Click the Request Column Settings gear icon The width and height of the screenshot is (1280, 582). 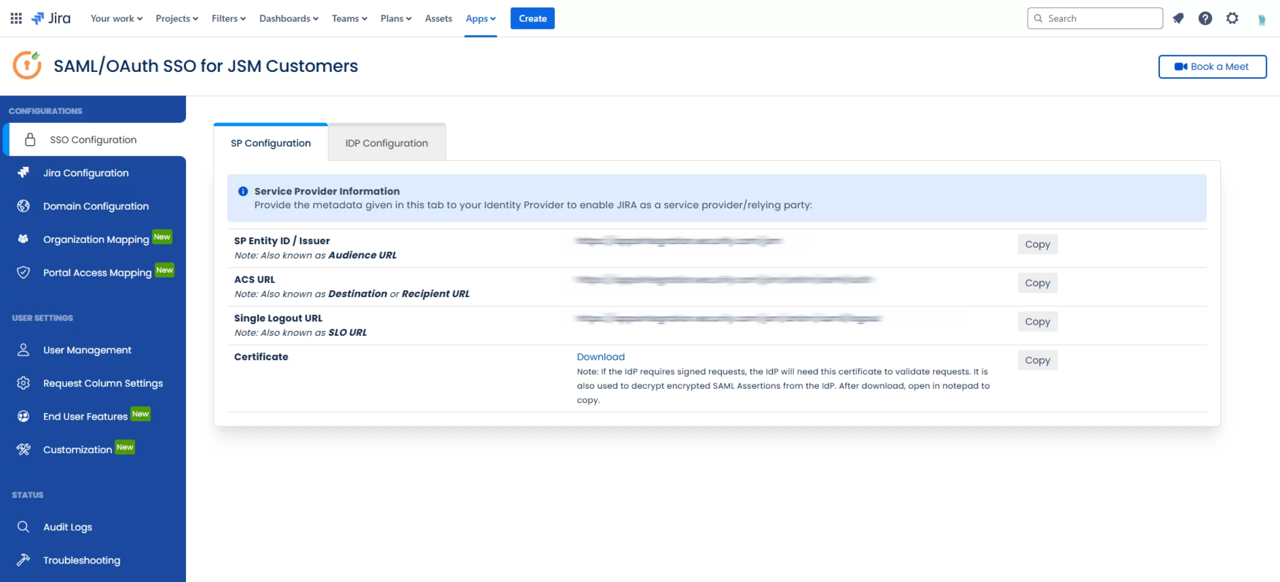point(23,383)
